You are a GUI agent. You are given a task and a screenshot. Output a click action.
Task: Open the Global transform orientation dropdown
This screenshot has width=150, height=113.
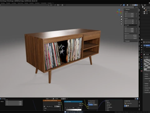[51, 5]
